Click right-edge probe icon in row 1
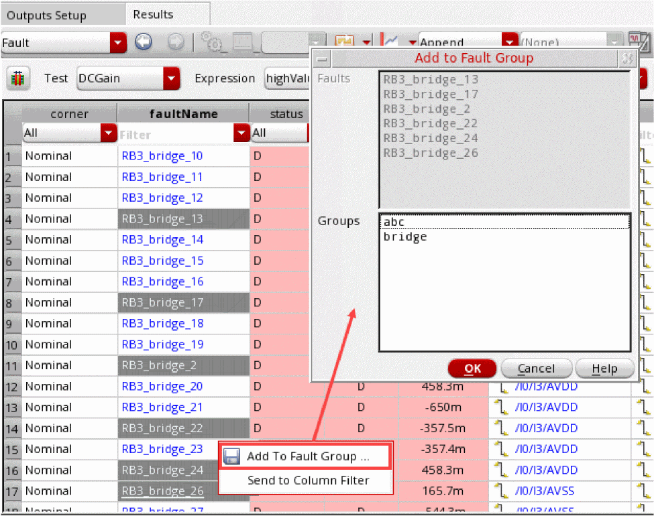Screen dimensions: 654x516 [x=645, y=156]
